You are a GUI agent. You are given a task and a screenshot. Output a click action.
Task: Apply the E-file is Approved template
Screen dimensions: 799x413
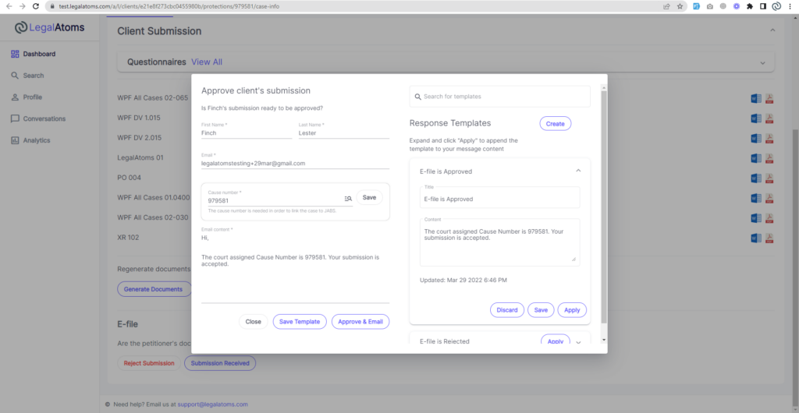click(571, 310)
